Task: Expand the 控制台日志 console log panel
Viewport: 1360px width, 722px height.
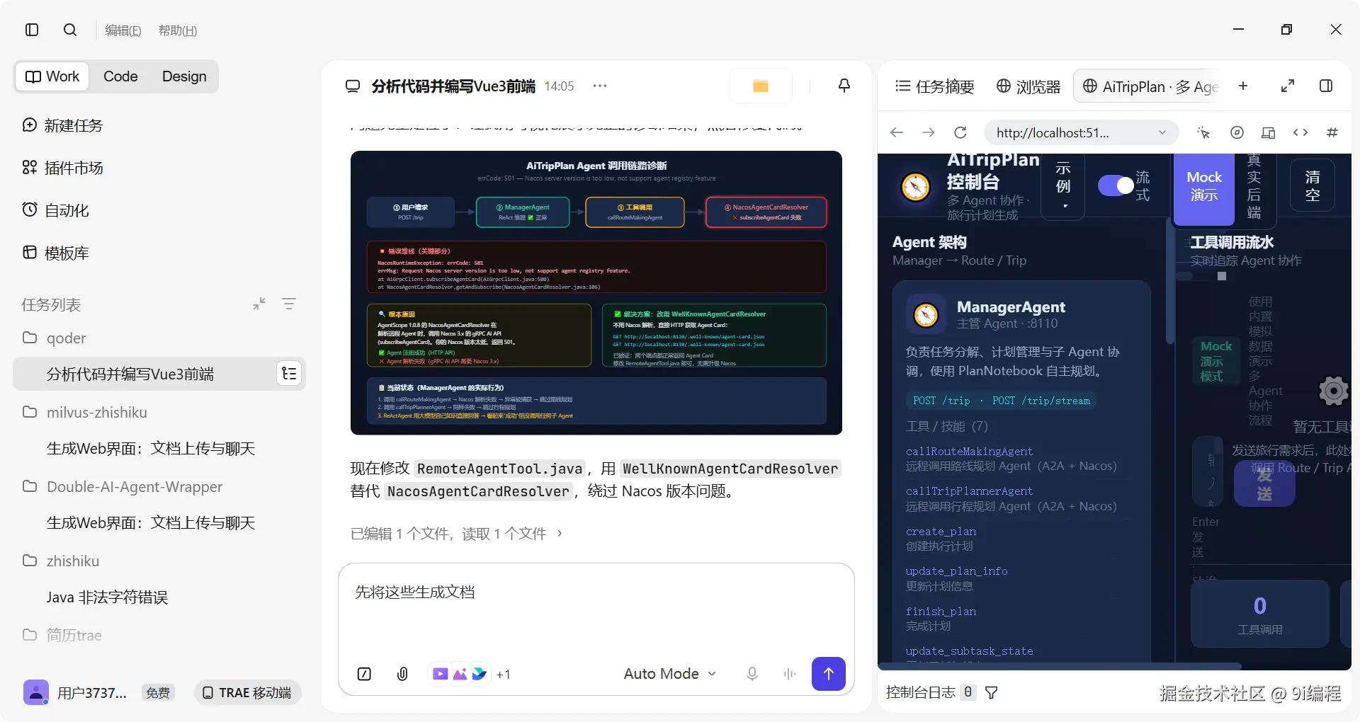Action: tap(931, 692)
